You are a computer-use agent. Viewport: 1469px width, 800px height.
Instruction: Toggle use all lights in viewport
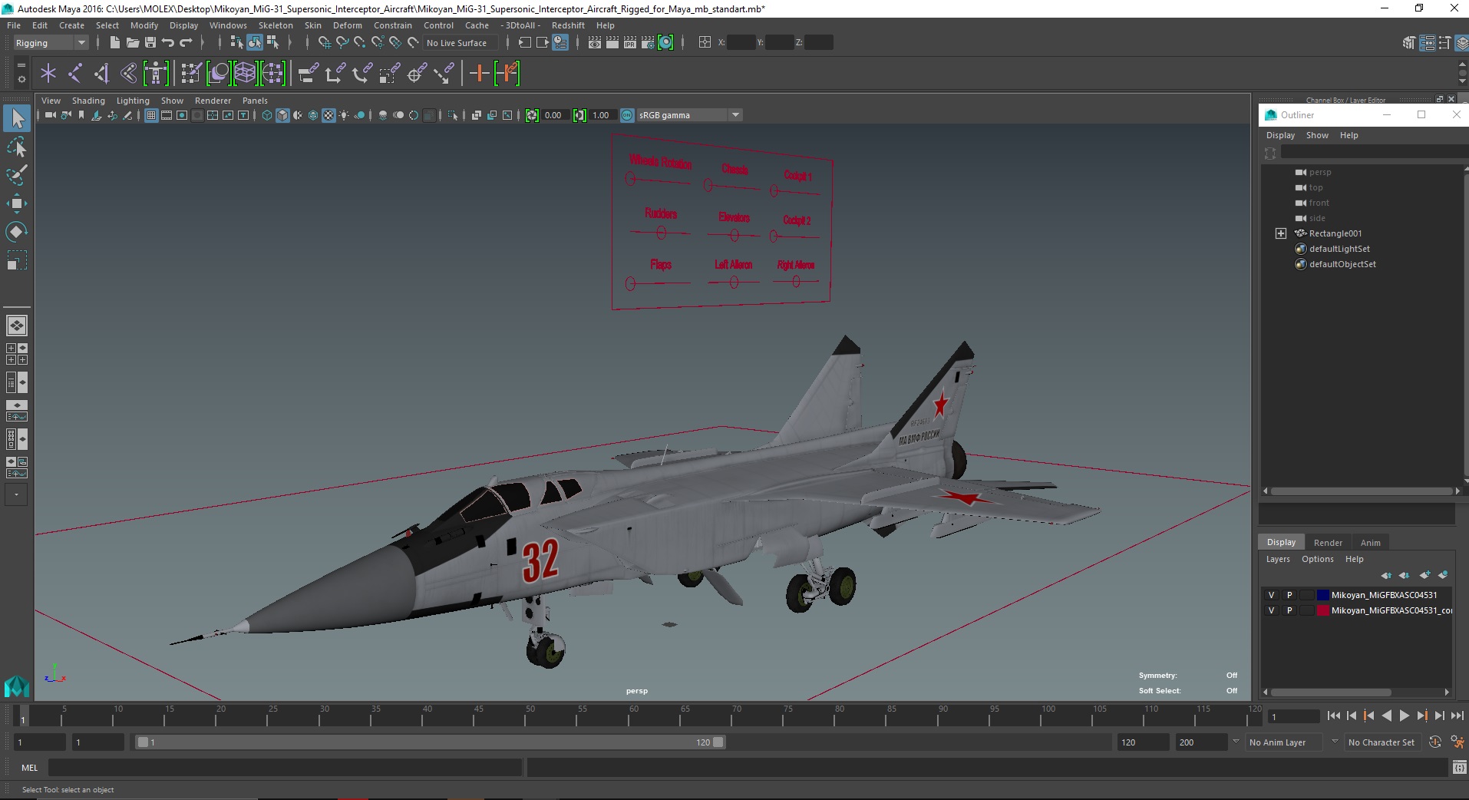coord(344,115)
